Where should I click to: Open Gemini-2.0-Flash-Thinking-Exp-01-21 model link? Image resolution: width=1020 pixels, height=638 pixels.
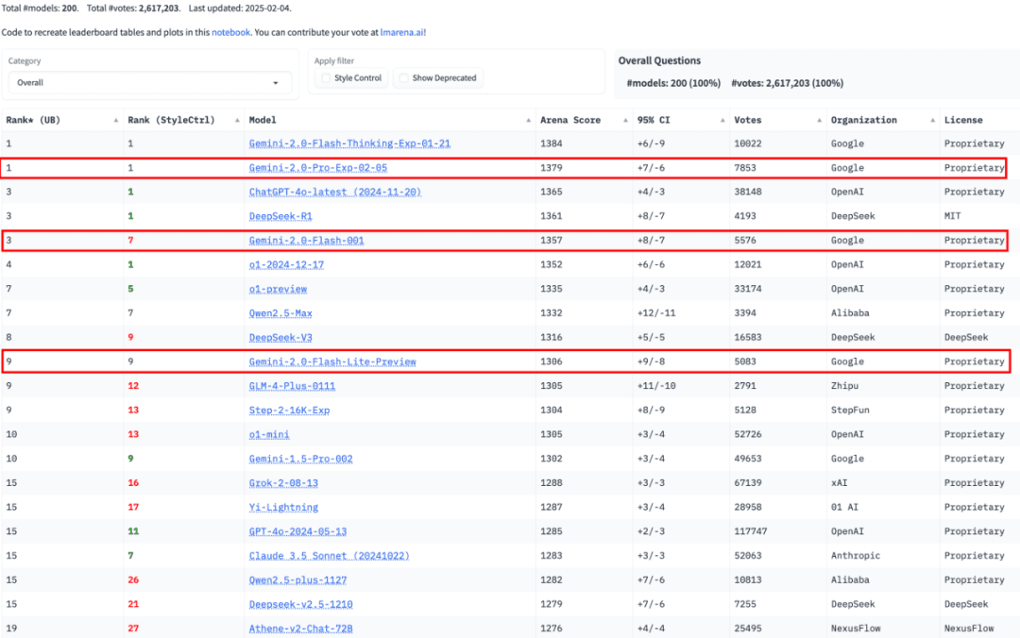[349, 143]
